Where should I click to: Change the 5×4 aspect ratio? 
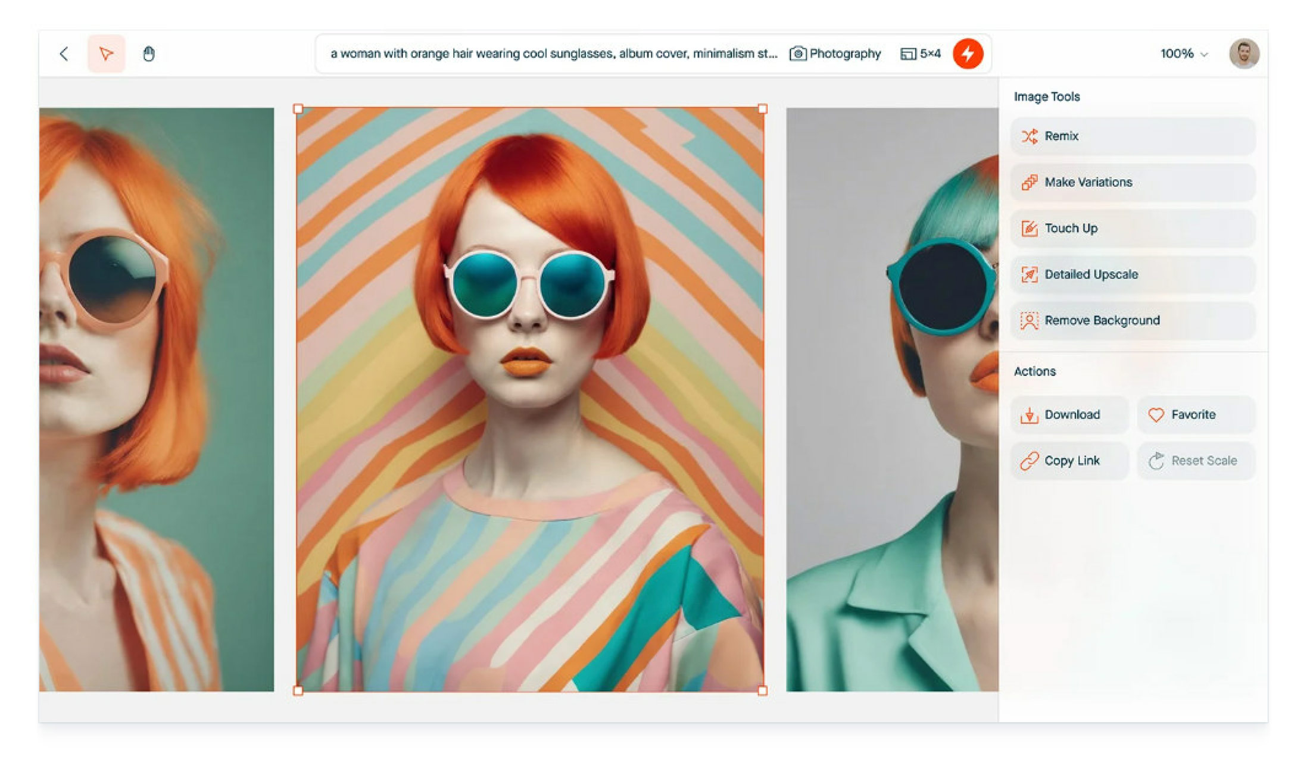(x=921, y=54)
